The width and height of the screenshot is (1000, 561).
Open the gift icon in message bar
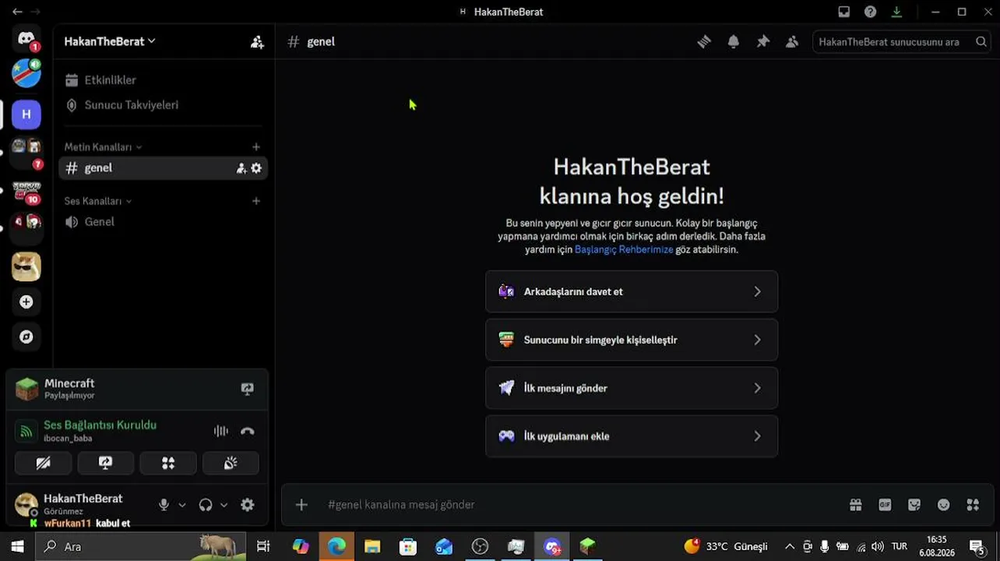856,505
